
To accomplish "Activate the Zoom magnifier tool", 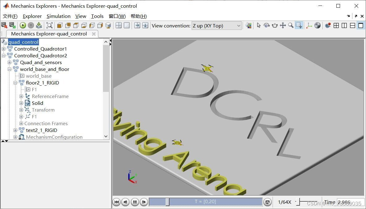I will coord(291,25).
